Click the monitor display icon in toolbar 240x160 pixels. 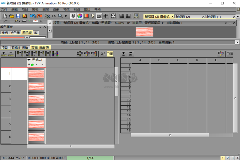pyautogui.click(x=136, y=16)
